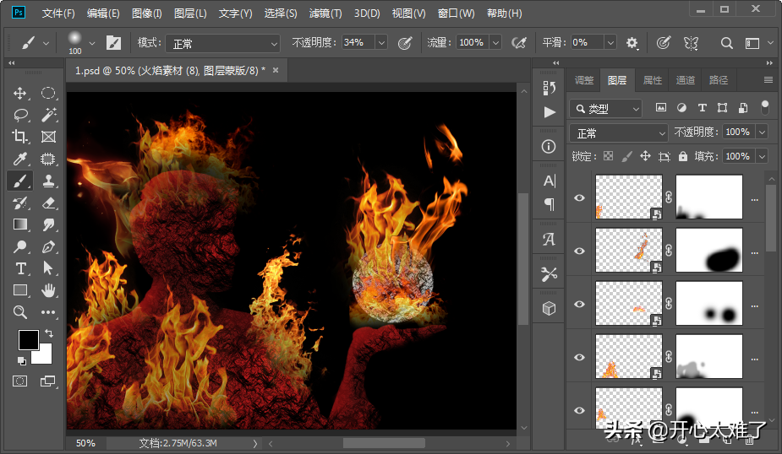Screen dimensions: 782x454
Task: Select the Horizontal Type tool
Action: point(20,268)
